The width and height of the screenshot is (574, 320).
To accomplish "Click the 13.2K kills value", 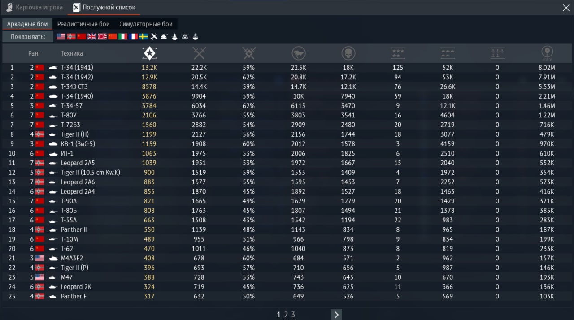I will tap(149, 68).
